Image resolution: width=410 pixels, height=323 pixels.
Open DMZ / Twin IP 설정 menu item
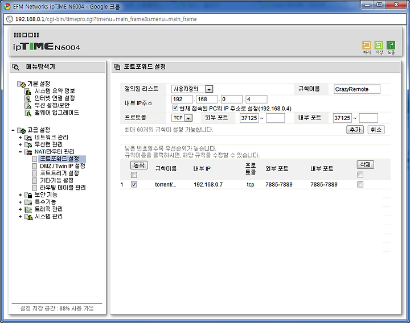pos(63,166)
